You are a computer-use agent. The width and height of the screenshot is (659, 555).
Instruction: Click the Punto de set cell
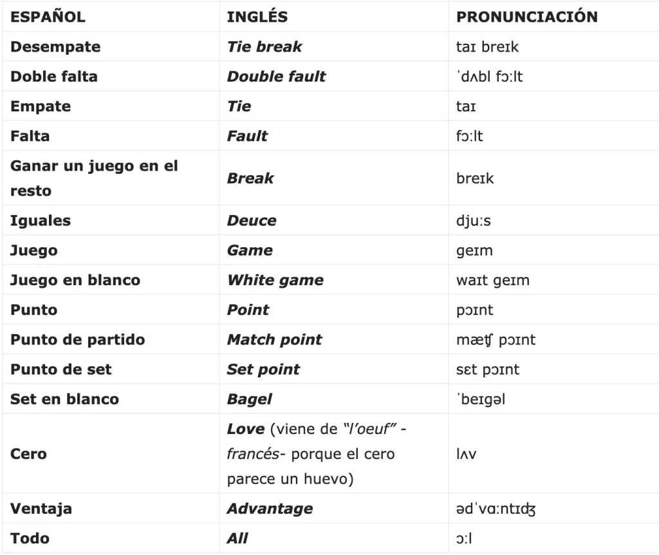60,369
